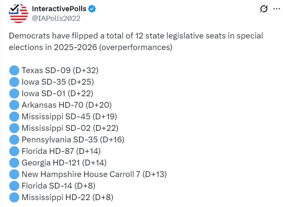Click the blue circle beside Georgia HD-121

click(14, 163)
